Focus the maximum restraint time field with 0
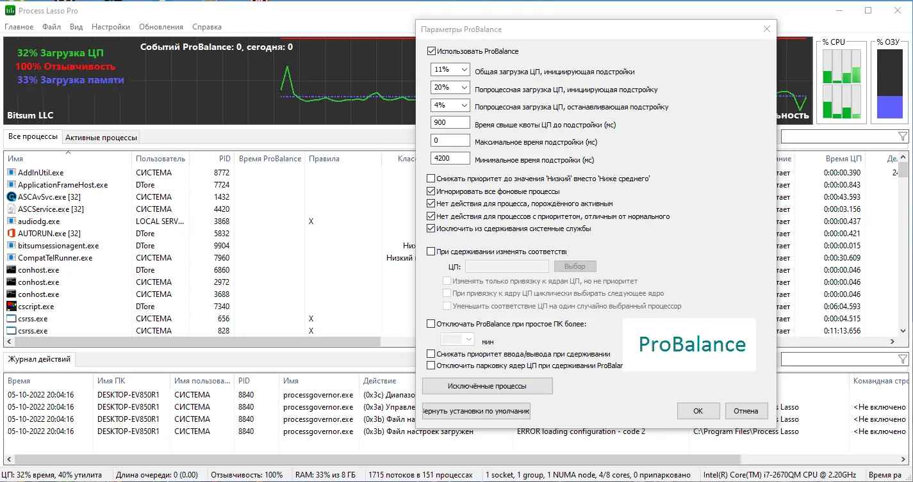This screenshot has width=913, height=482. [x=451, y=141]
